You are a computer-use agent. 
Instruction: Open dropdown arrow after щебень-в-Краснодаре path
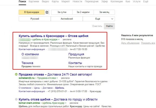click(59, 40)
